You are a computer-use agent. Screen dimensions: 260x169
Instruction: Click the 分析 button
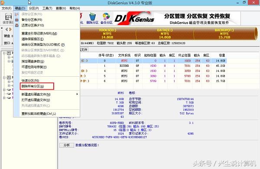(x=67, y=145)
